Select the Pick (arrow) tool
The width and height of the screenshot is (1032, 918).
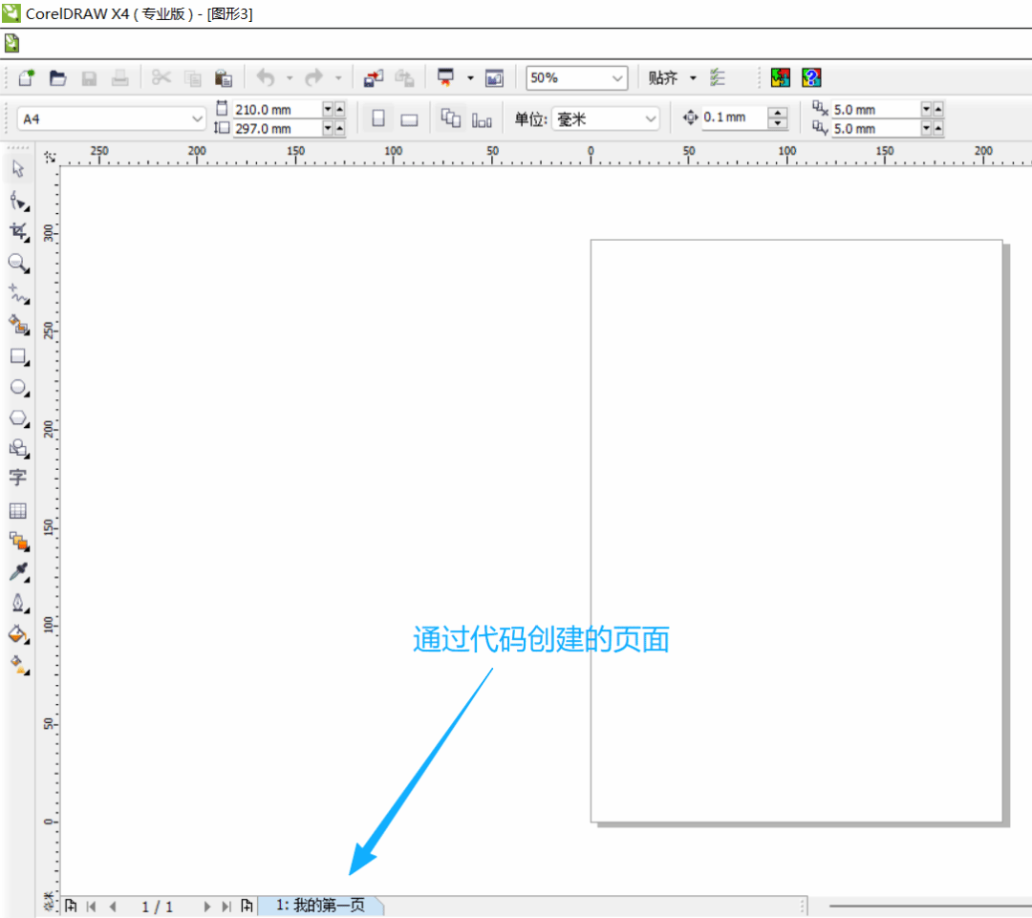point(18,170)
